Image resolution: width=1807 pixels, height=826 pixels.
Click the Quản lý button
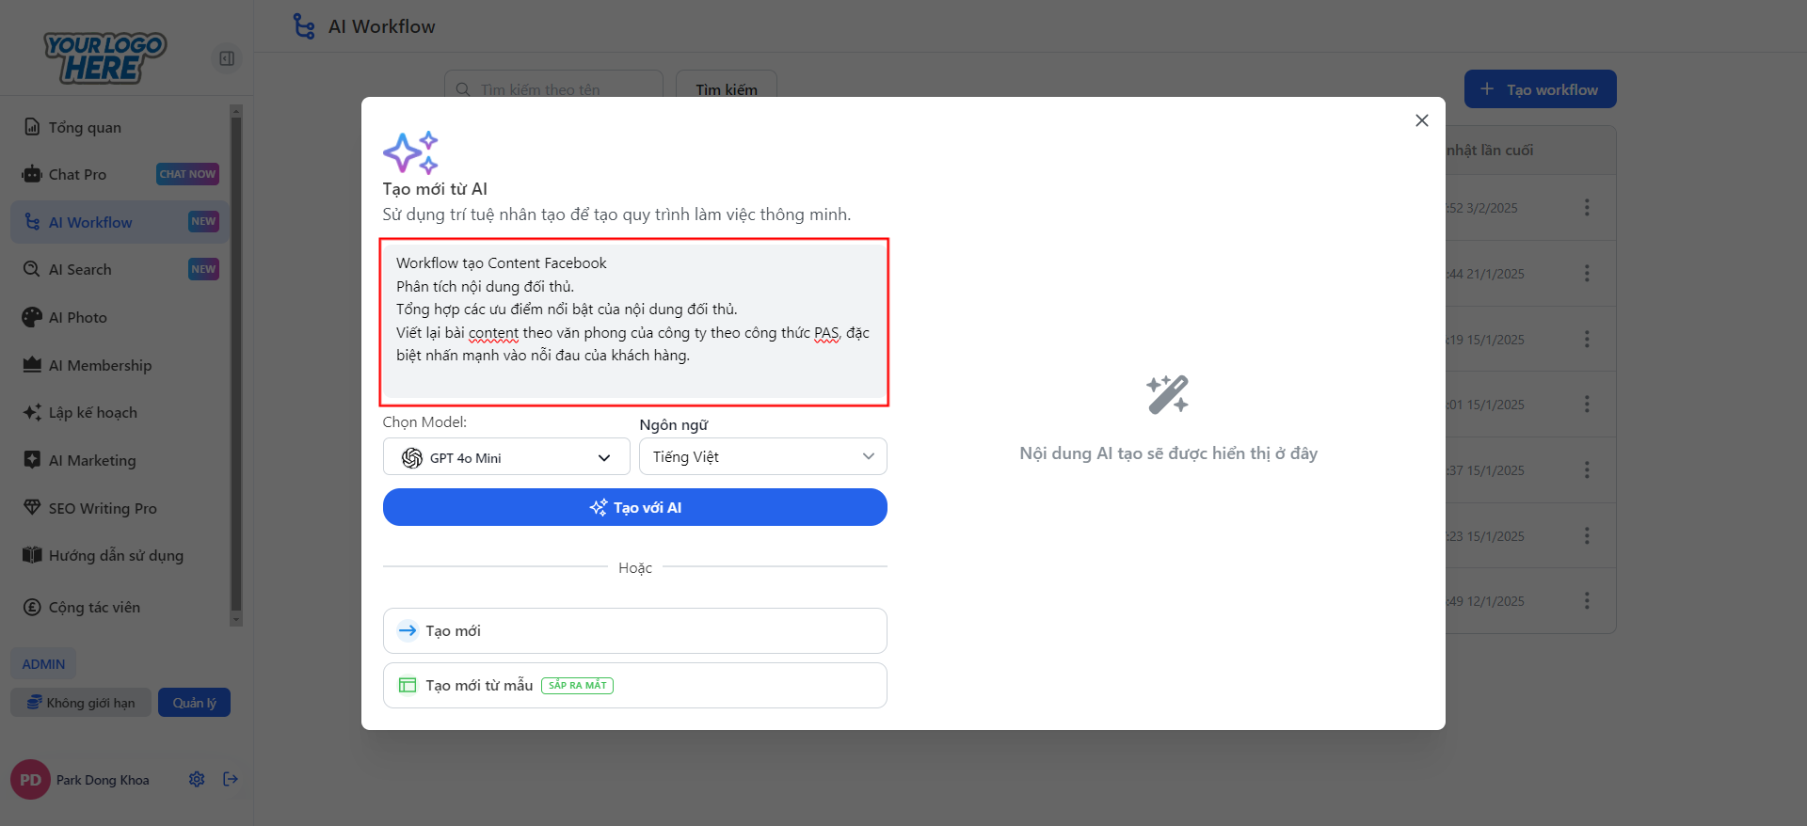point(194,703)
